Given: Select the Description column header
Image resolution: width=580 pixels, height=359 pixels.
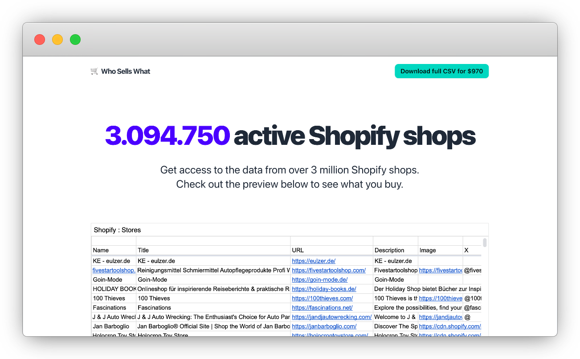Looking at the screenshot, I should point(396,250).
